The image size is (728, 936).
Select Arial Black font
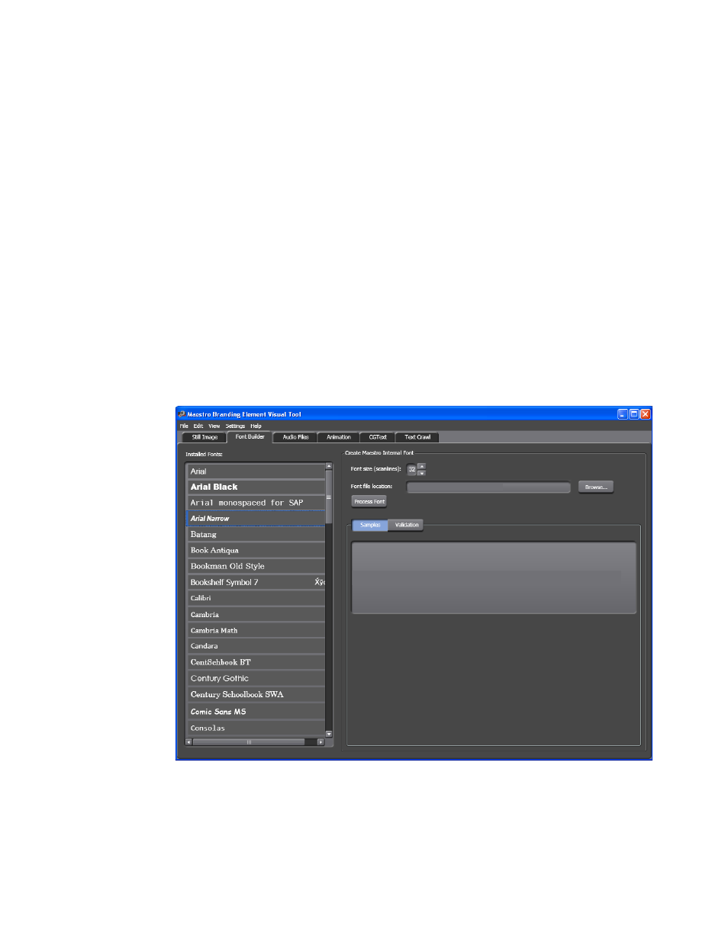(x=256, y=487)
